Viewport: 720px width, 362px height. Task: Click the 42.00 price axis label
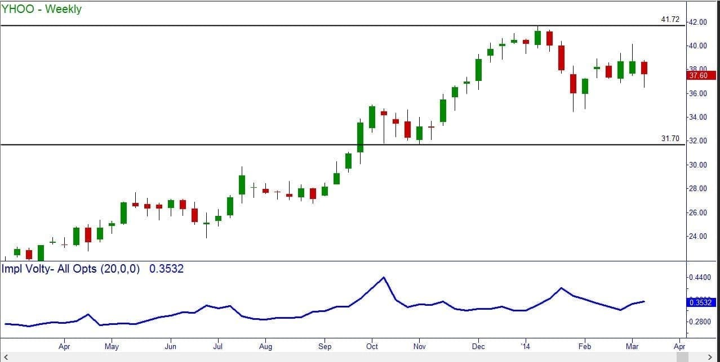pos(699,22)
